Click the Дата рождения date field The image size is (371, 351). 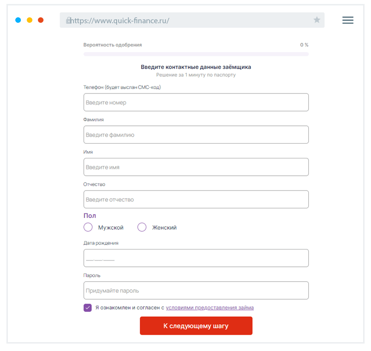pos(196,258)
